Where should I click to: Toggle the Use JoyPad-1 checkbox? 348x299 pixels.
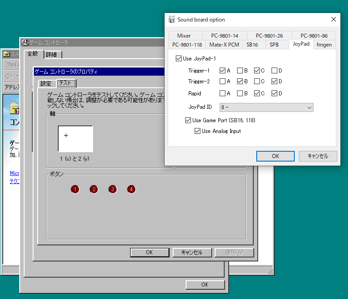pos(179,59)
